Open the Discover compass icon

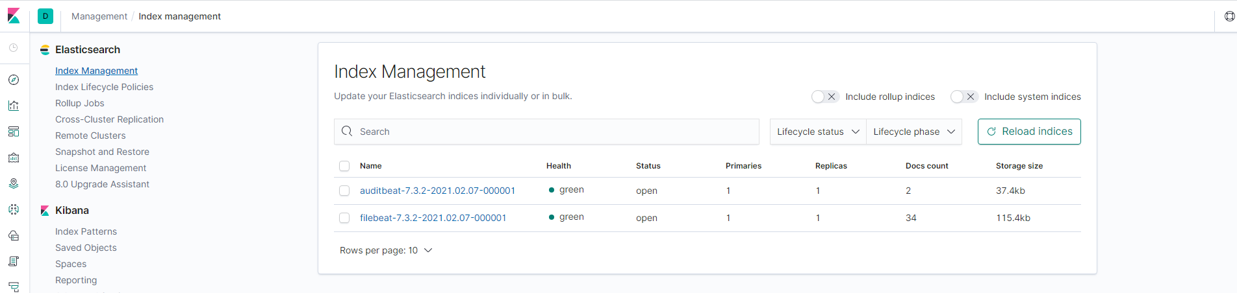pos(14,80)
